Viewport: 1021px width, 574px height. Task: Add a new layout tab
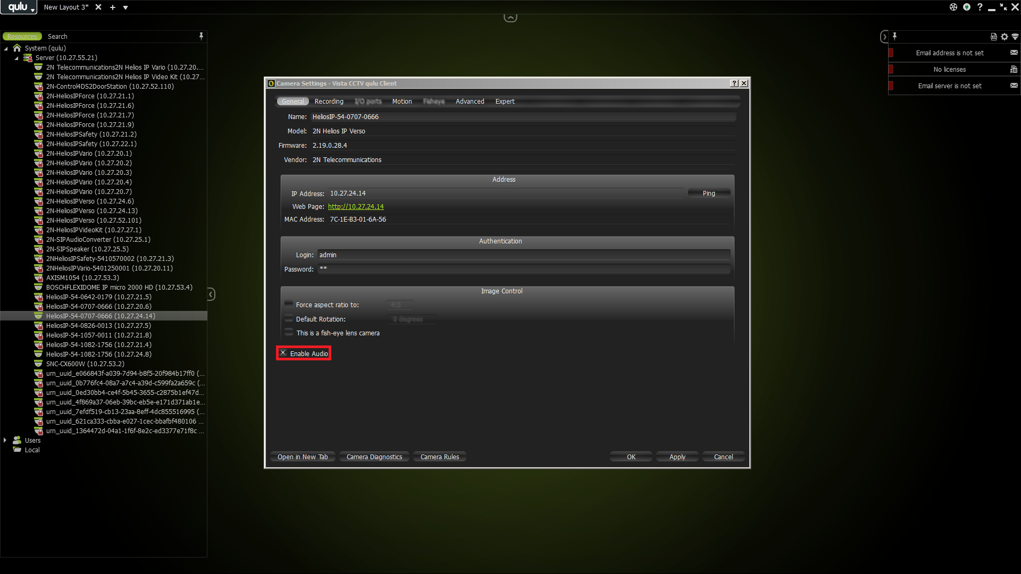click(113, 7)
